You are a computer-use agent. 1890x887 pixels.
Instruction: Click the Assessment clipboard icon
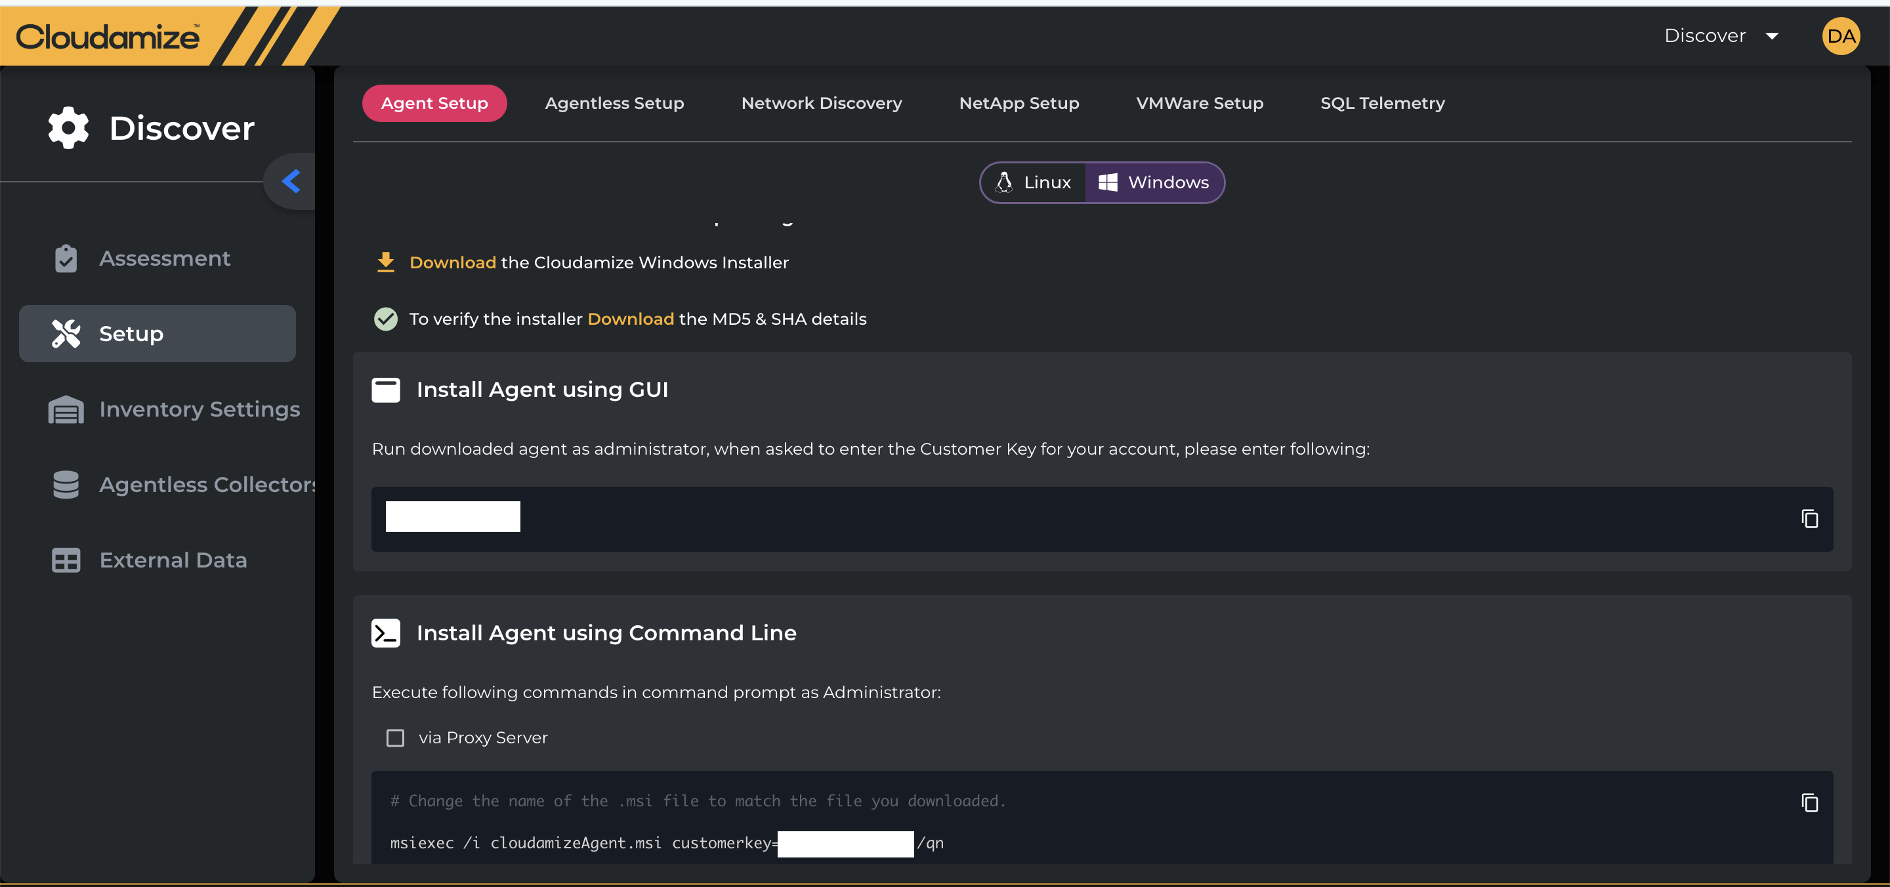coord(66,258)
